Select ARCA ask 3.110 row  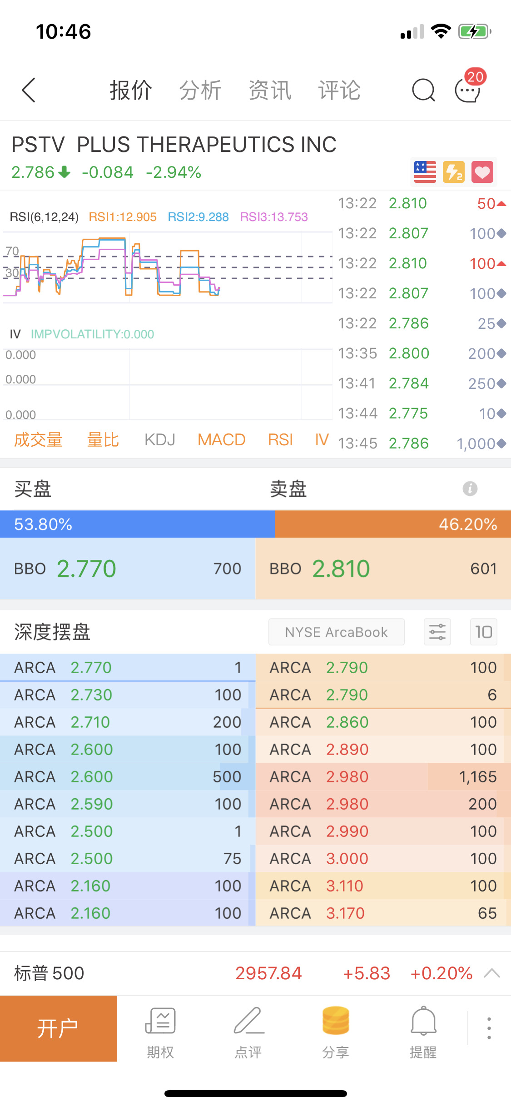pyautogui.click(x=383, y=886)
